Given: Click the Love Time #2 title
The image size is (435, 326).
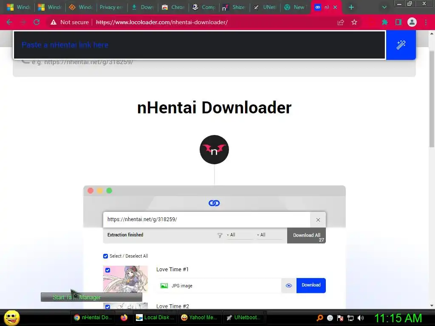Looking at the screenshot, I should coord(172,306).
